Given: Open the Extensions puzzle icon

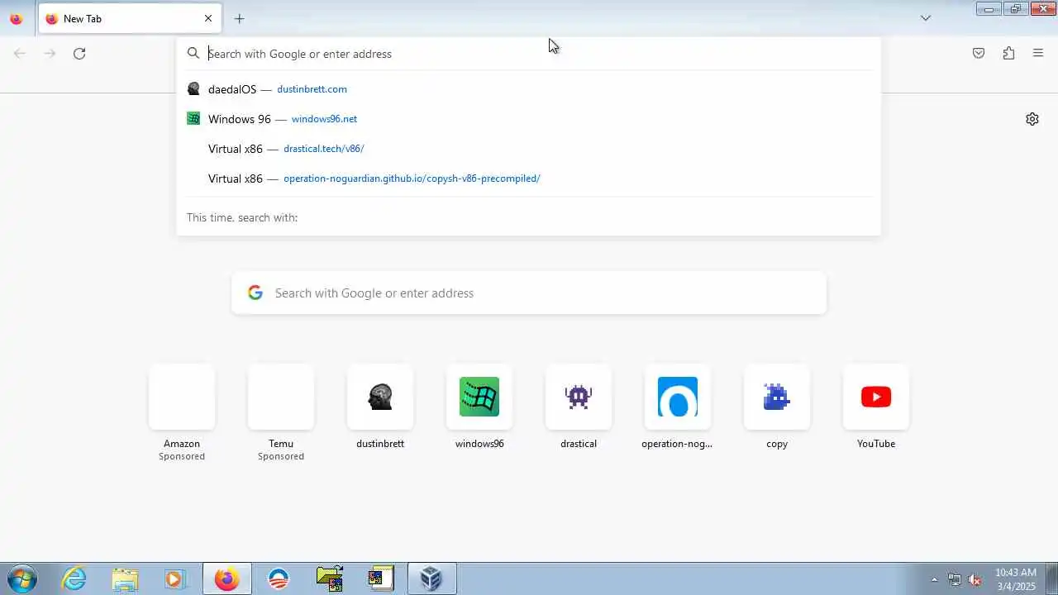Looking at the screenshot, I should point(1008,54).
